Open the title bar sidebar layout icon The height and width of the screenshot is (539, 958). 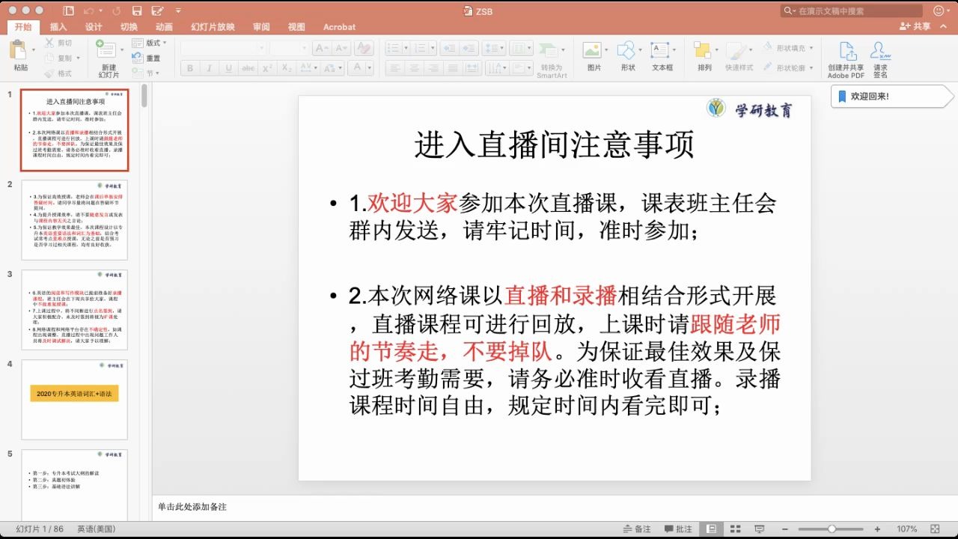click(x=69, y=11)
